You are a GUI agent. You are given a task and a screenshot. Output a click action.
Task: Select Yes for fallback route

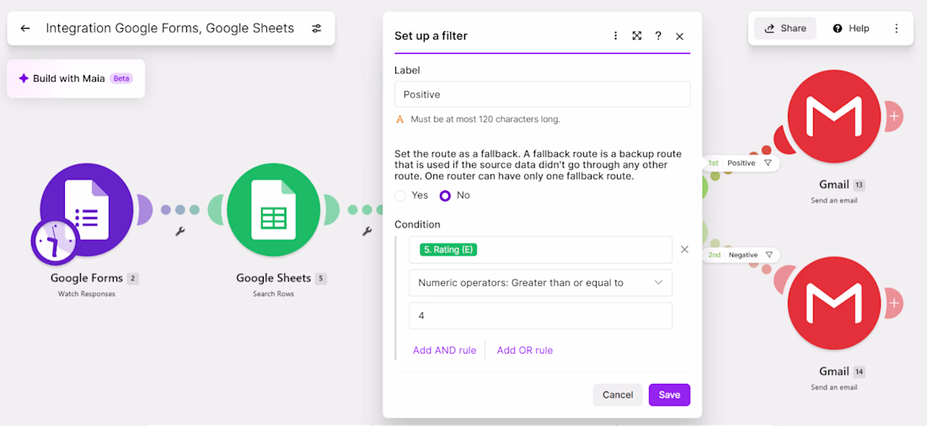400,195
